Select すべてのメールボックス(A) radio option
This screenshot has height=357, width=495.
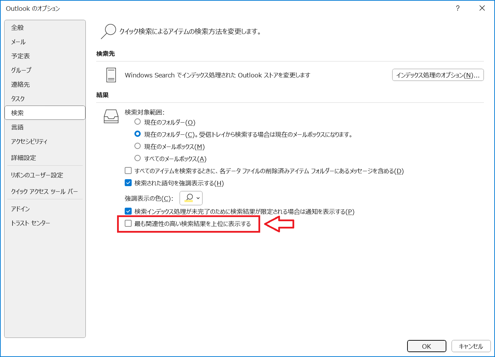[x=138, y=158]
